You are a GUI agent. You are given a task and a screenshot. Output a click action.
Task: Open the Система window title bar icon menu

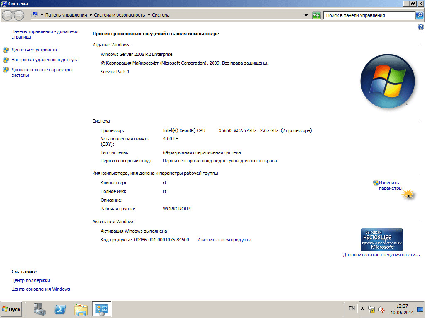point(4,3)
